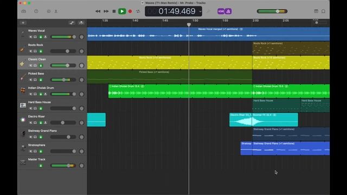Mute Indian Dholak Drum track
The height and width of the screenshot is (195, 347).
(31, 94)
